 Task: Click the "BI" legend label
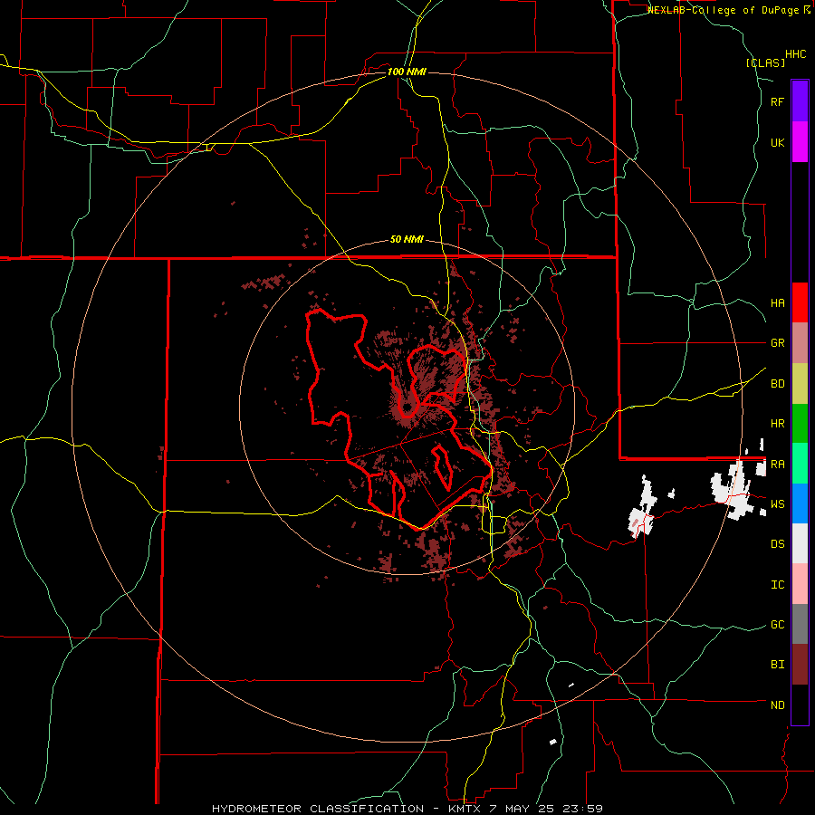[777, 665]
